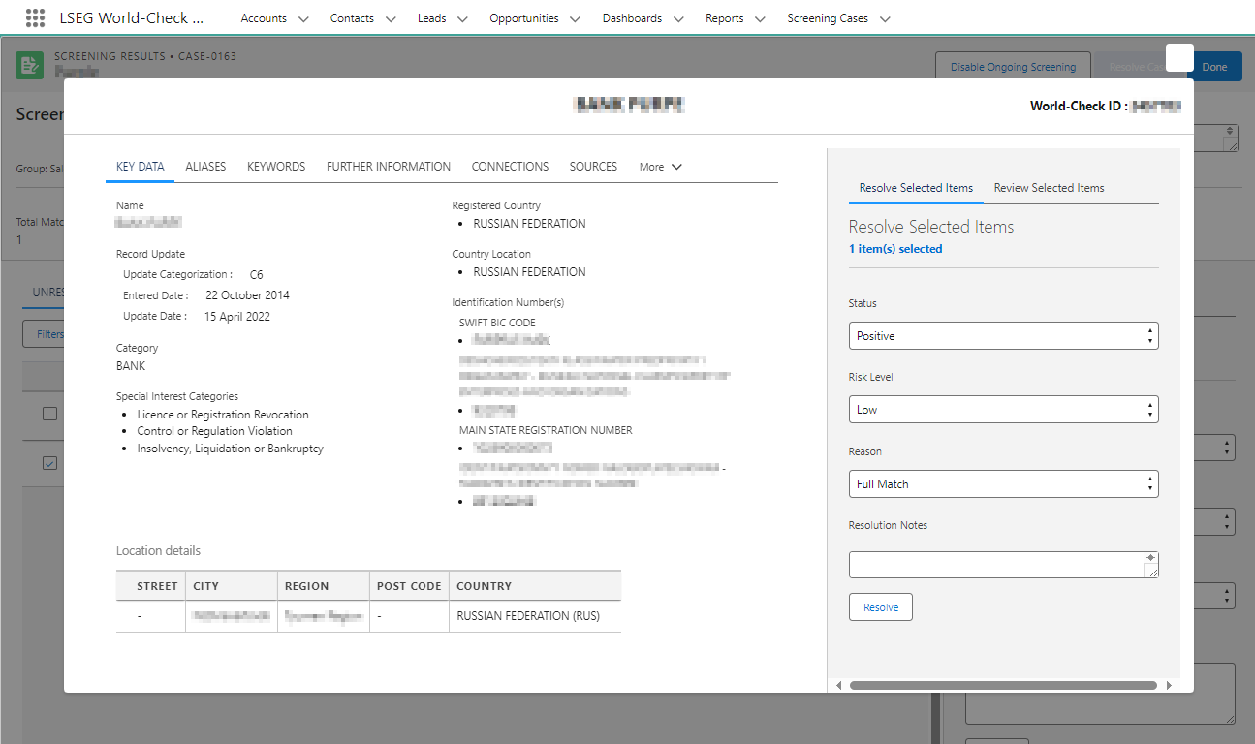Screen dimensions: 1255x744
Task: Uncheck the currently selected match checkbox
Action: (49, 463)
